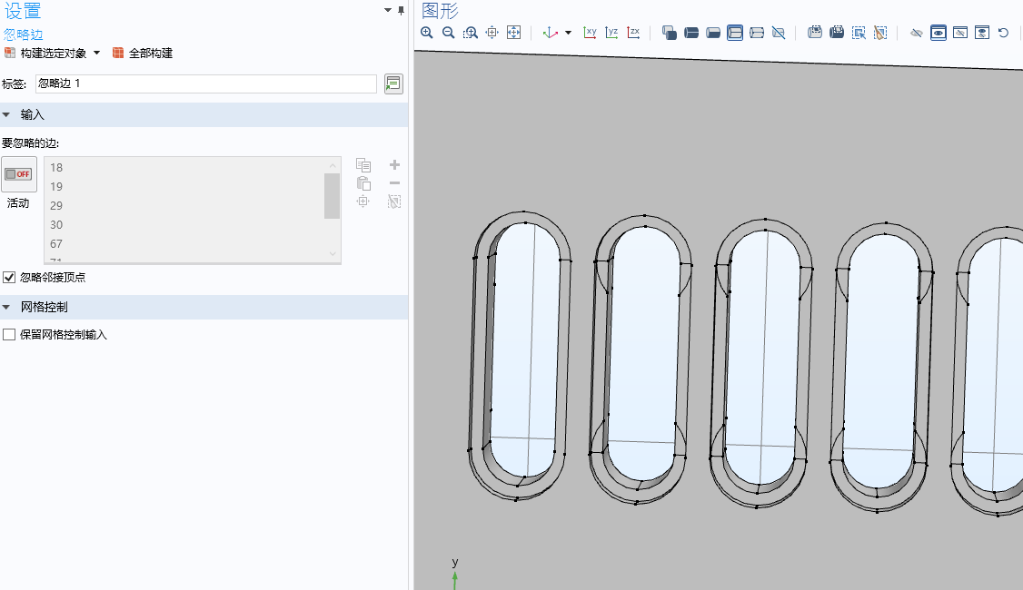Go to default 3D view axes icon
Image resolution: width=1023 pixels, height=590 pixels.
pyautogui.click(x=550, y=33)
